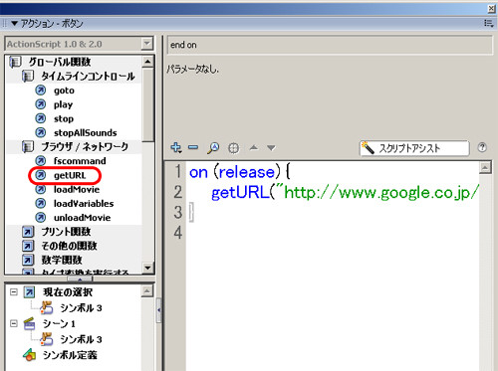The height and width of the screenshot is (371, 498).
Task: Click the loadMovie action icon
Action: (x=41, y=189)
